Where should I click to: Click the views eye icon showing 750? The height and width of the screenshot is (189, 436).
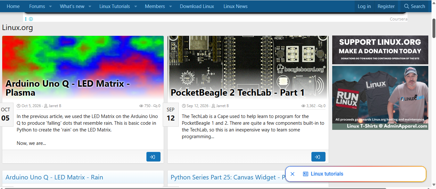point(141,106)
